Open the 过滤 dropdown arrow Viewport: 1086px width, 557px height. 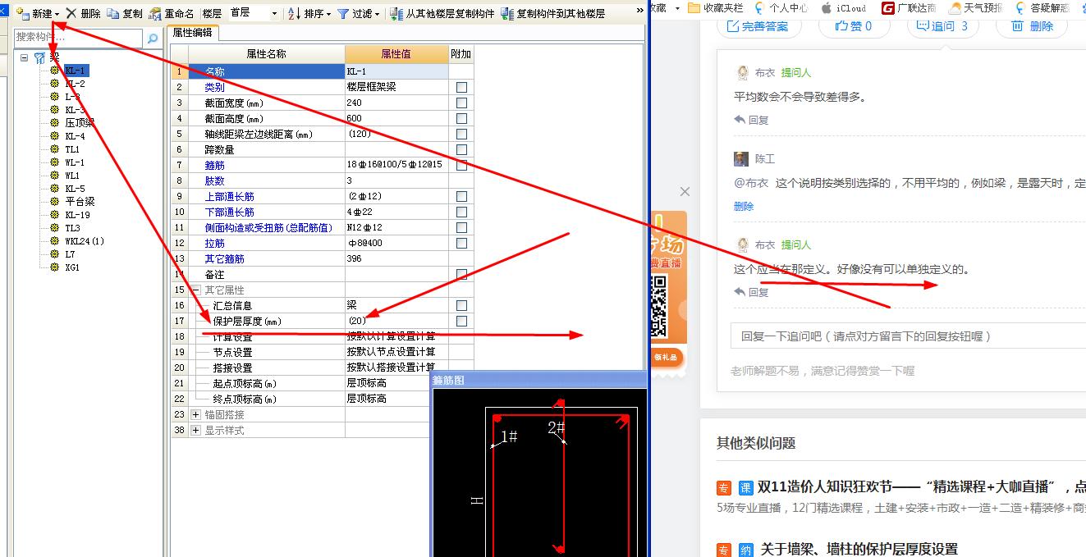pos(378,14)
